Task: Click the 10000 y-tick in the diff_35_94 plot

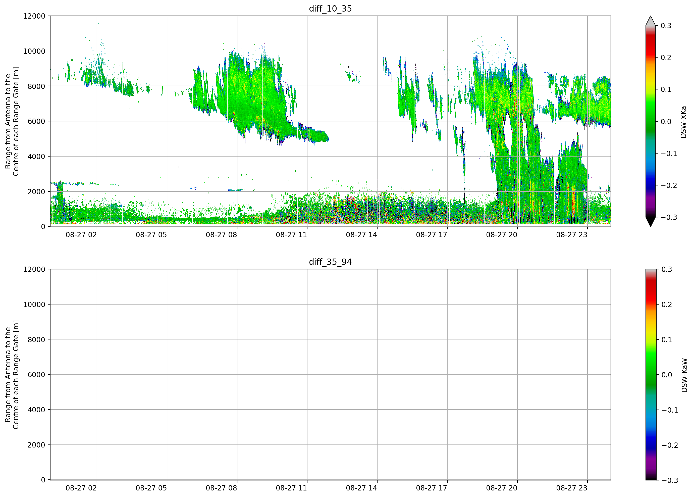Action: (x=34, y=305)
